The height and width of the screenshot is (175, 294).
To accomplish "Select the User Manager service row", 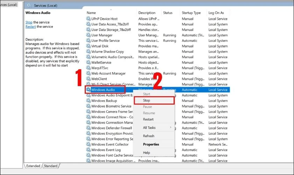I will pyautogui.click(x=158, y=35).
